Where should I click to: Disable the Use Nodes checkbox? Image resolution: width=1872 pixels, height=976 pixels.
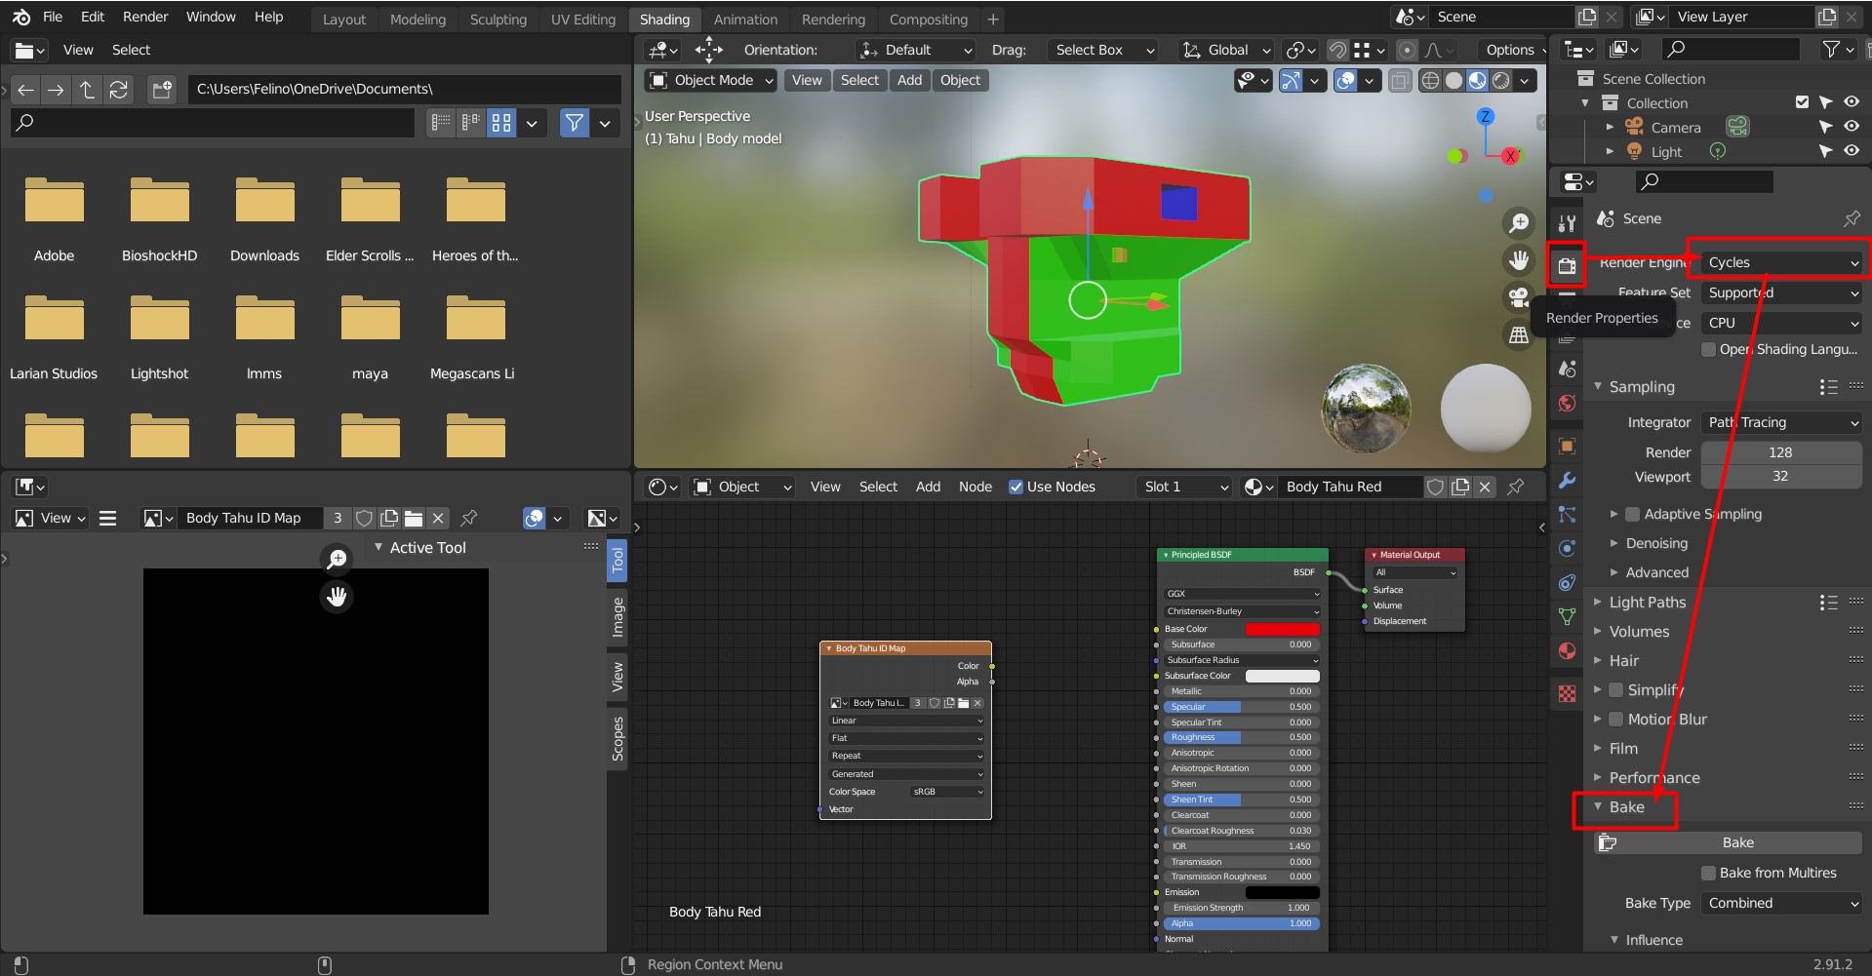(1016, 487)
